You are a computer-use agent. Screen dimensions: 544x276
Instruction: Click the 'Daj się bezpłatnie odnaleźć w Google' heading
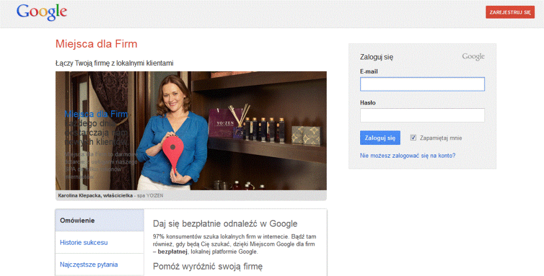coord(225,224)
